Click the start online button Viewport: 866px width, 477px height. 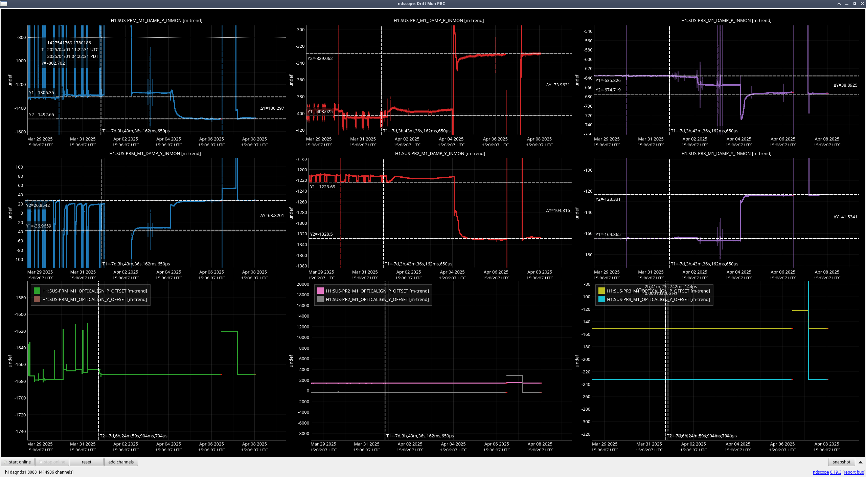pyautogui.click(x=18, y=462)
